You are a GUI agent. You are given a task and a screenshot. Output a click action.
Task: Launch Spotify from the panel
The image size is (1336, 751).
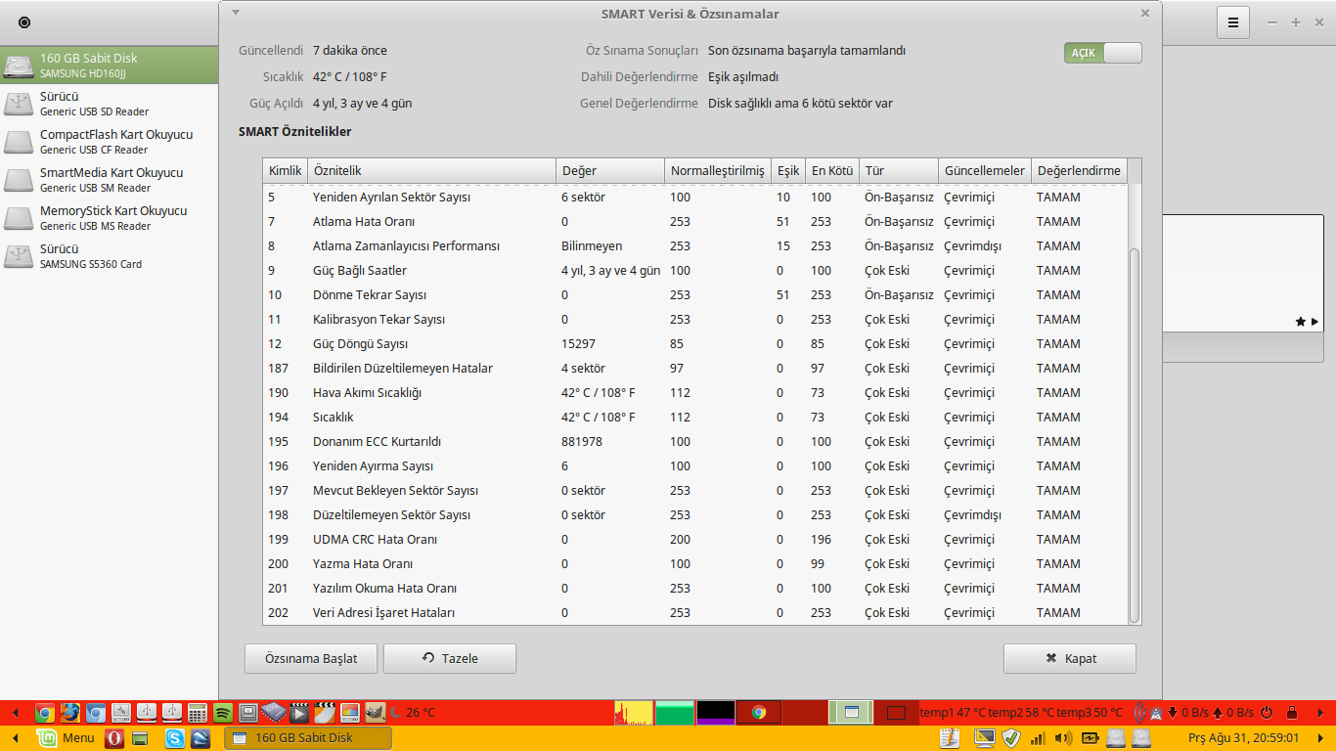tap(222, 713)
